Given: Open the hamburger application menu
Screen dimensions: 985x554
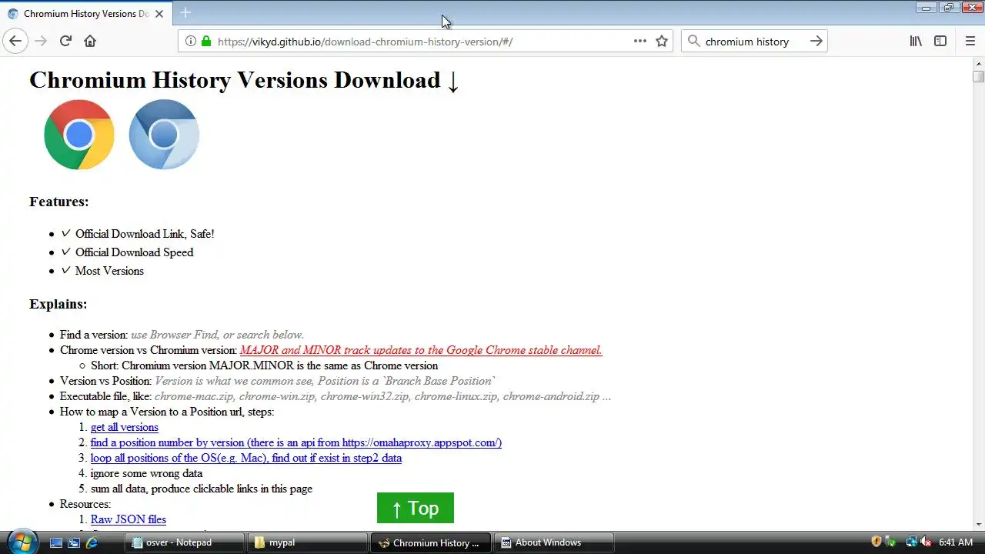Looking at the screenshot, I should (970, 41).
